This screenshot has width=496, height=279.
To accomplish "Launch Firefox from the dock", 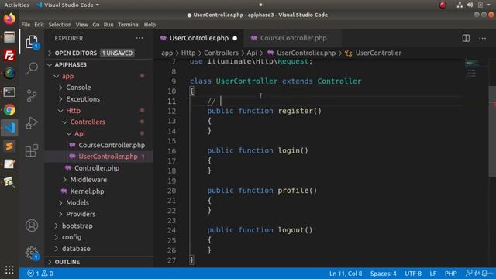I will click(x=9, y=19).
